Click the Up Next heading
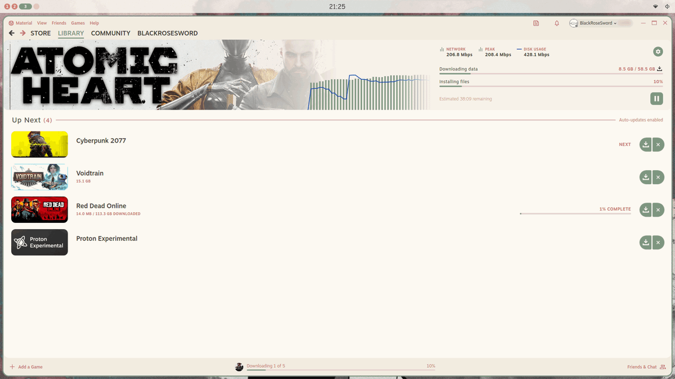This screenshot has height=379, width=675. click(x=32, y=120)
